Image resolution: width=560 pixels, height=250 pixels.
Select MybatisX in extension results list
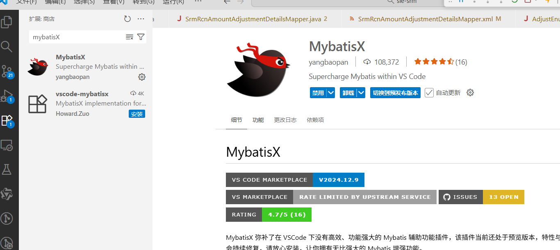(86, 67)
